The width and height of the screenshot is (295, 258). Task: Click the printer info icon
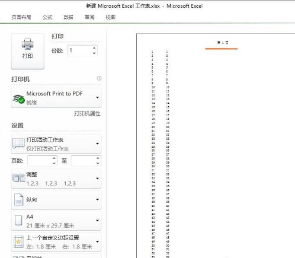tap(99, 78)
